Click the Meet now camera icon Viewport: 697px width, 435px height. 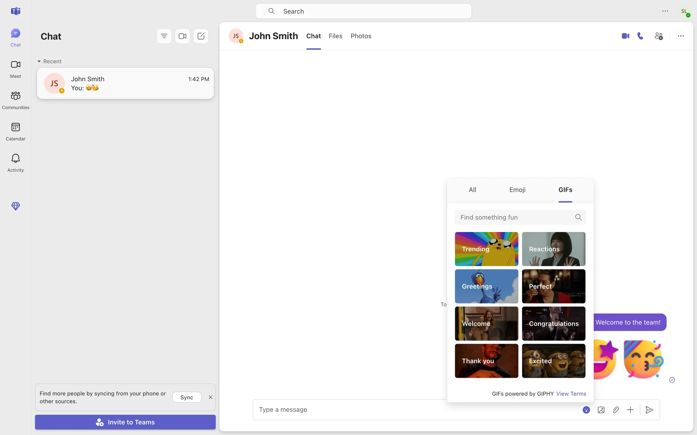coord(183,36)
